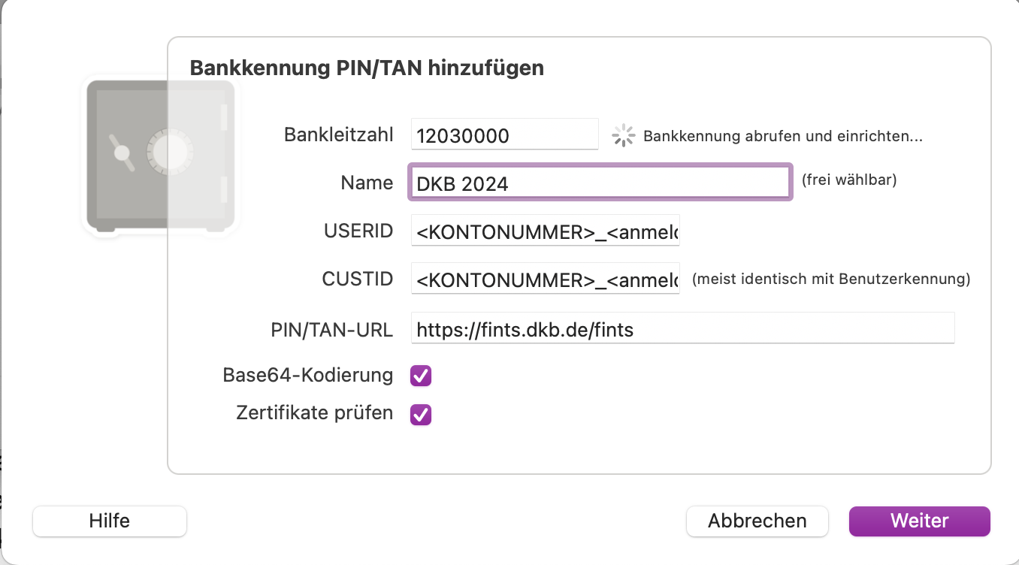Click the 'CUSTID' label
Image resolution: width=1019 pixels, height=565 pixels.
(x=358, y=279)
